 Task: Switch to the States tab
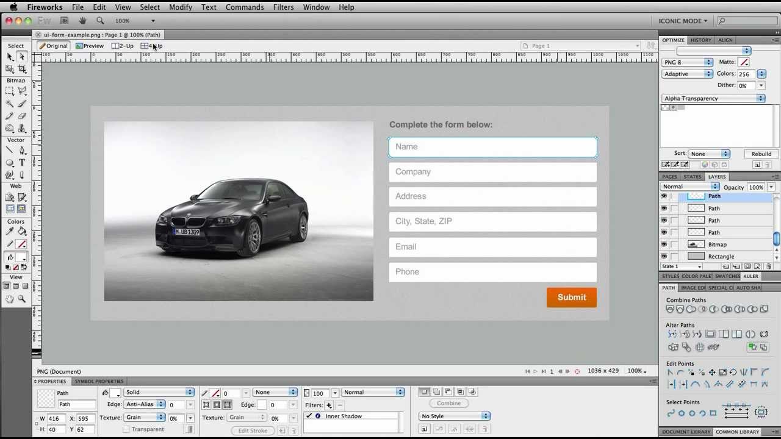coord(692,176)
